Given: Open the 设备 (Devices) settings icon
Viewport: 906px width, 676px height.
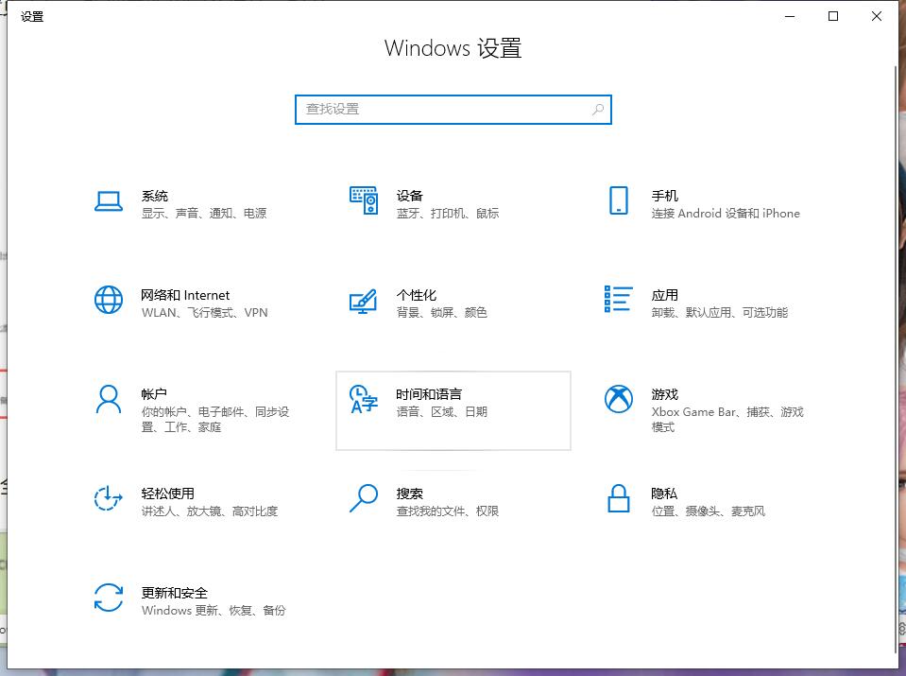Looking at the screenshot, I should pyautogui.click(x=363, y=200).
